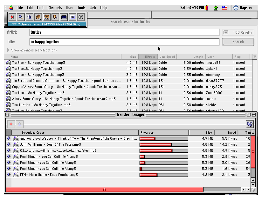
Task: Select Copy of A New Found Glory result
Action: pos(128,87)
